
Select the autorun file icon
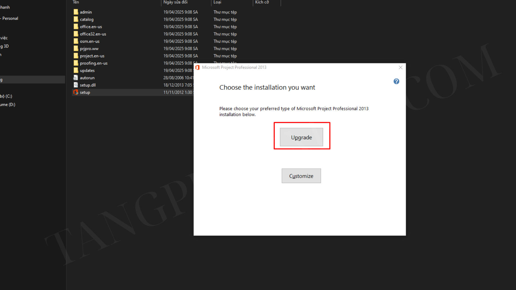pyautogui.click(x=76, y=78)
